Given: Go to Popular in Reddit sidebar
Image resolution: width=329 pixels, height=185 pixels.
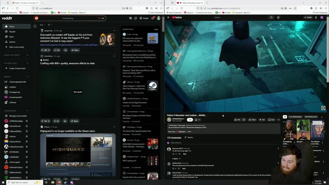Looking at the screenshot, I should (12, 32).
